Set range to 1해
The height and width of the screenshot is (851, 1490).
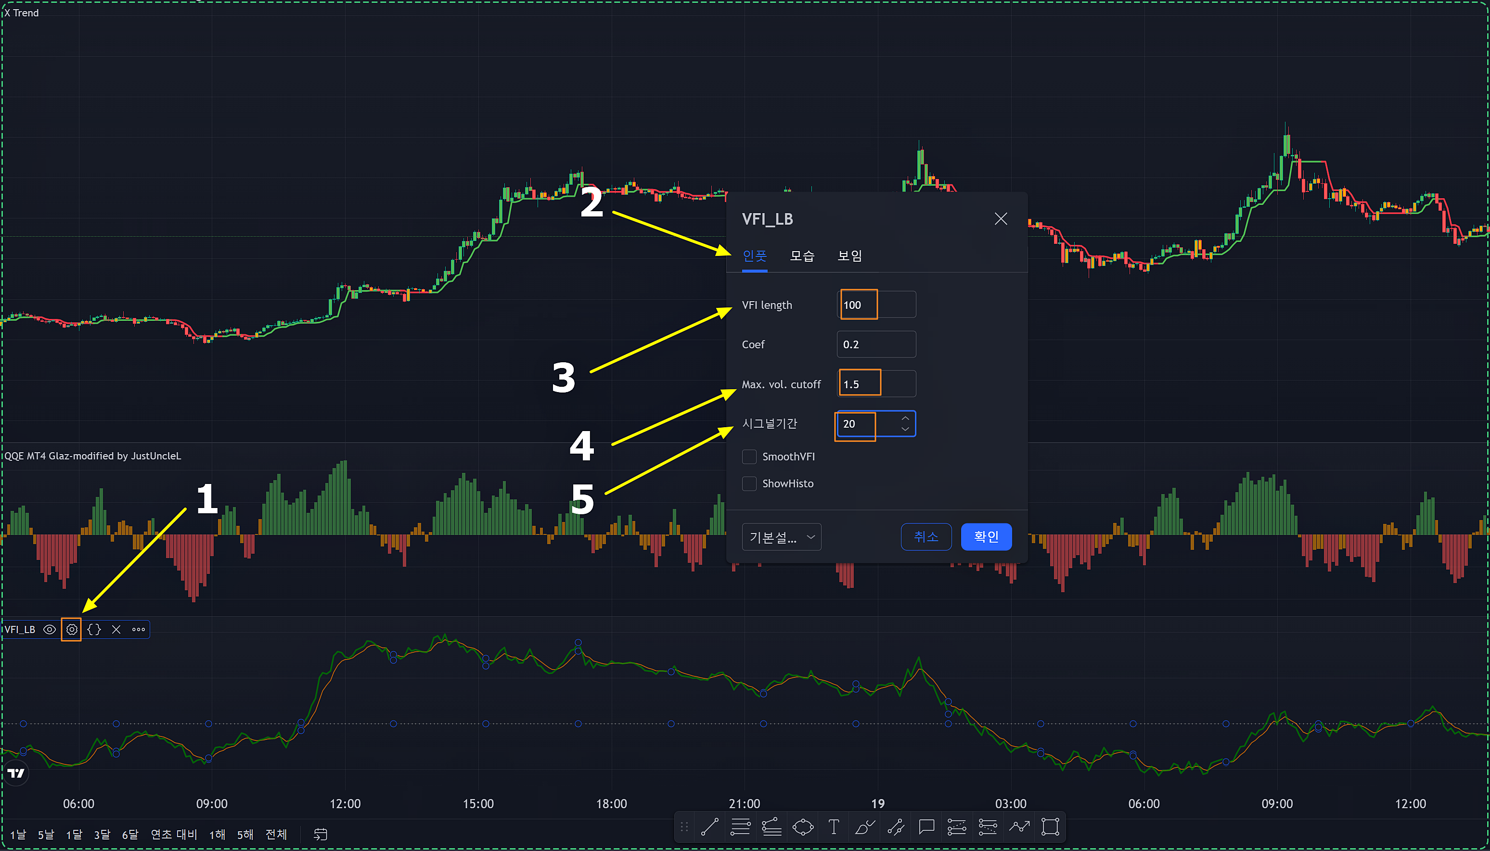217,834
